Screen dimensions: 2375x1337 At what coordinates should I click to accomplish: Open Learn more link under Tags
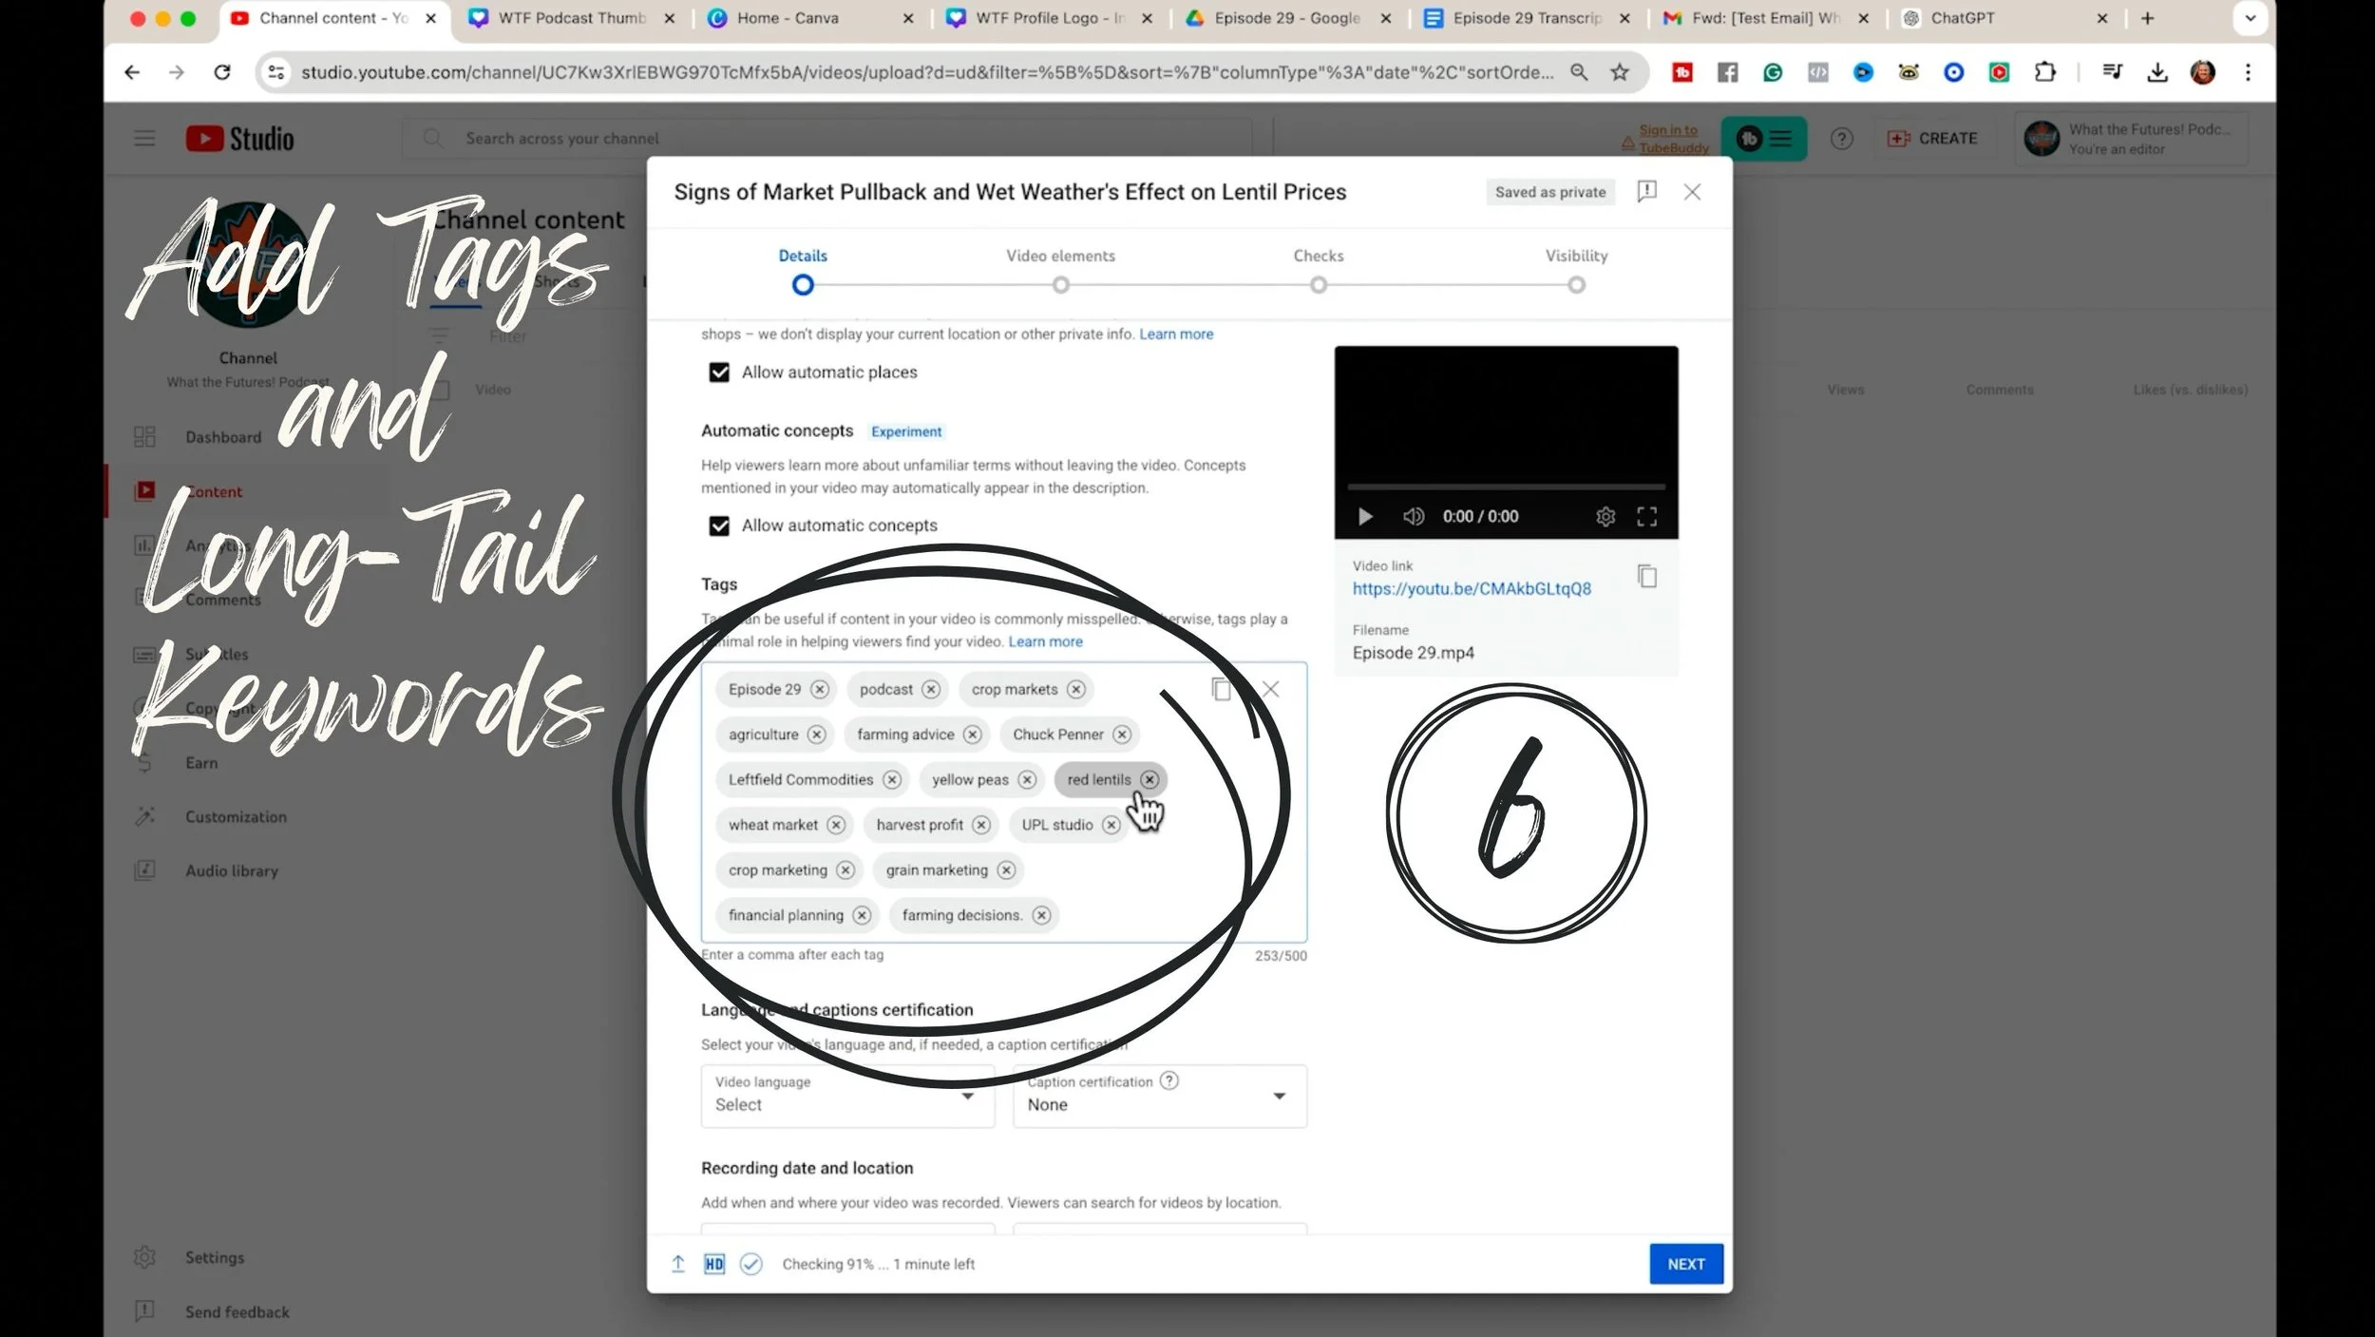pyautogui.click(x=1045, y=641)
